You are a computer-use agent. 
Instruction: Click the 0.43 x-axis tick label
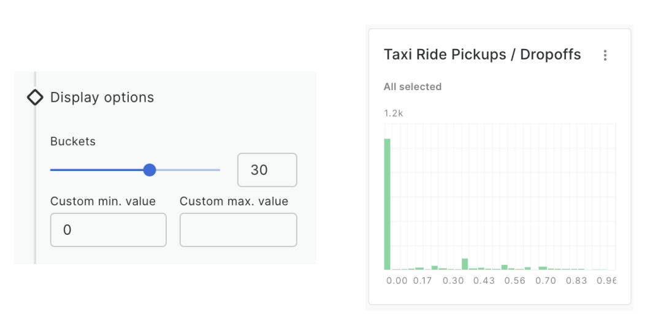pos(484,281)
